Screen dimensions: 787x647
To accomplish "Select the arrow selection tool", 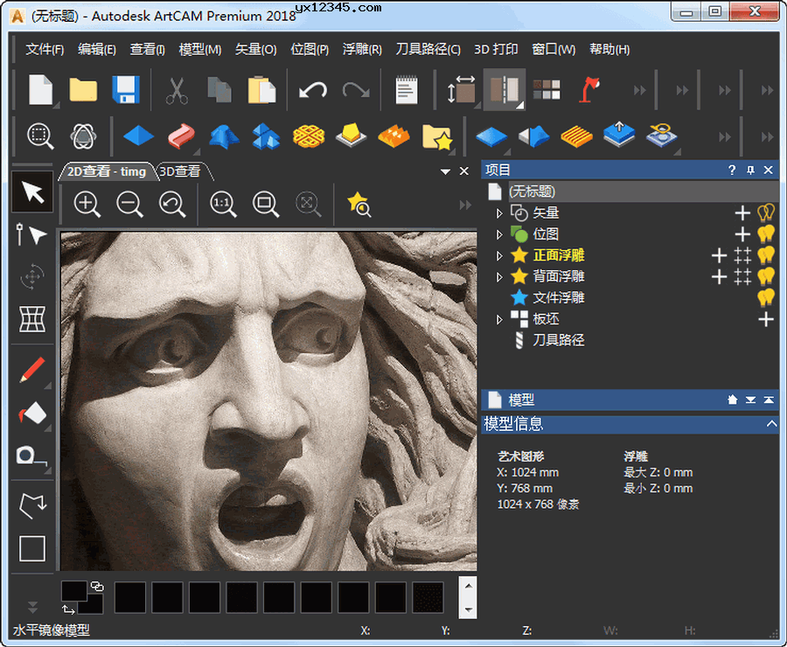I will coord(32,191).
